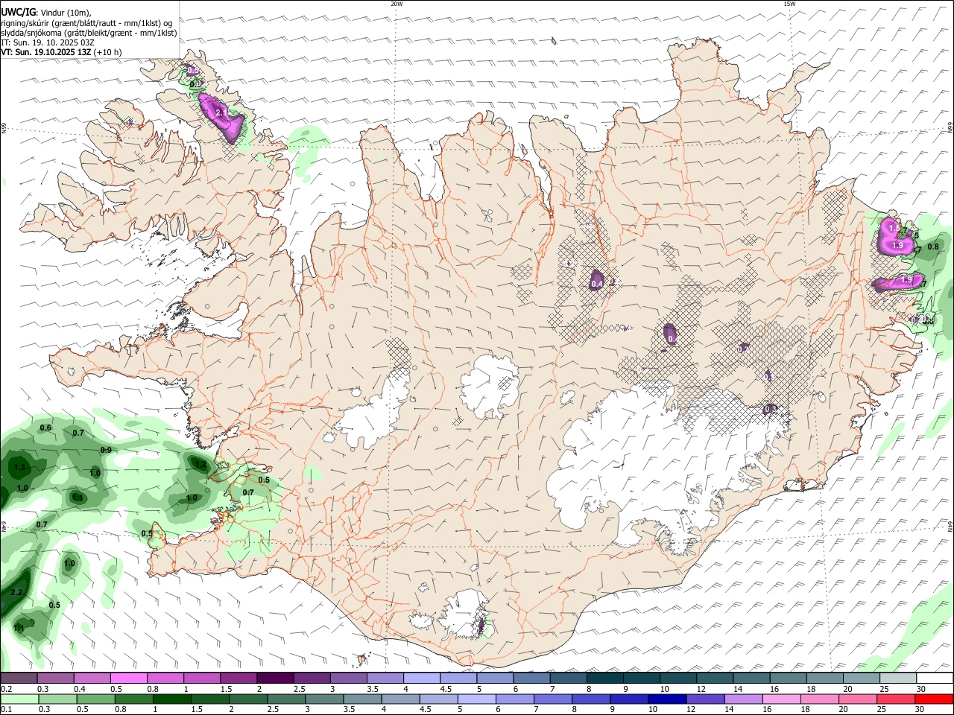Image resolution: width=954 pixels, height=715 pixels.
Task: Click the '0.4' snowfall value in north-central highlands
Action: [597, 284]
